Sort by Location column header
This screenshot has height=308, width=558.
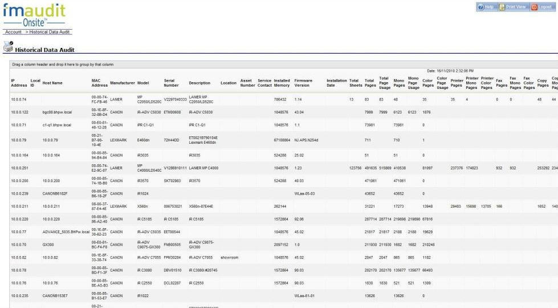[x=229, y=83]
